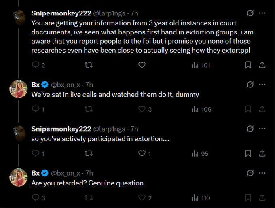Expand more menu on last Bx tweet
Screen dimensions: 275x208
coord(262,173)
